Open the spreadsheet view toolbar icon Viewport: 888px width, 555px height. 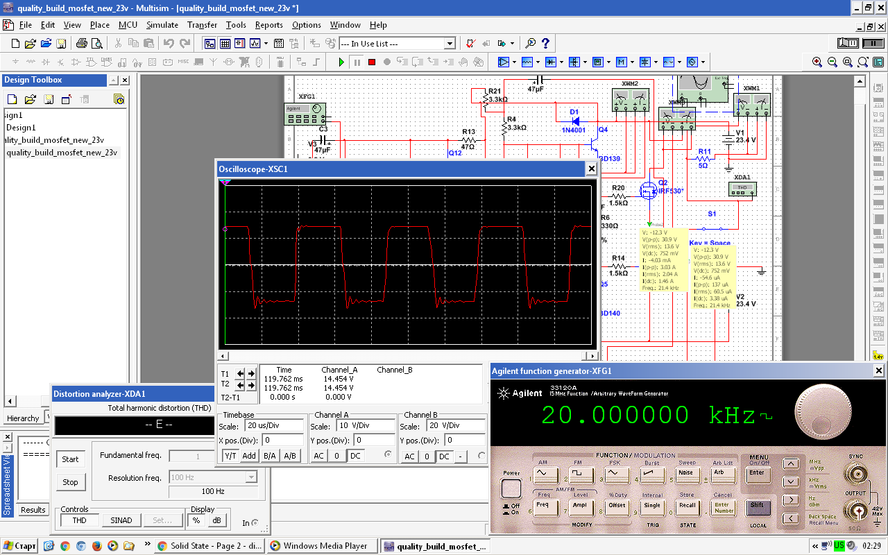225,43
